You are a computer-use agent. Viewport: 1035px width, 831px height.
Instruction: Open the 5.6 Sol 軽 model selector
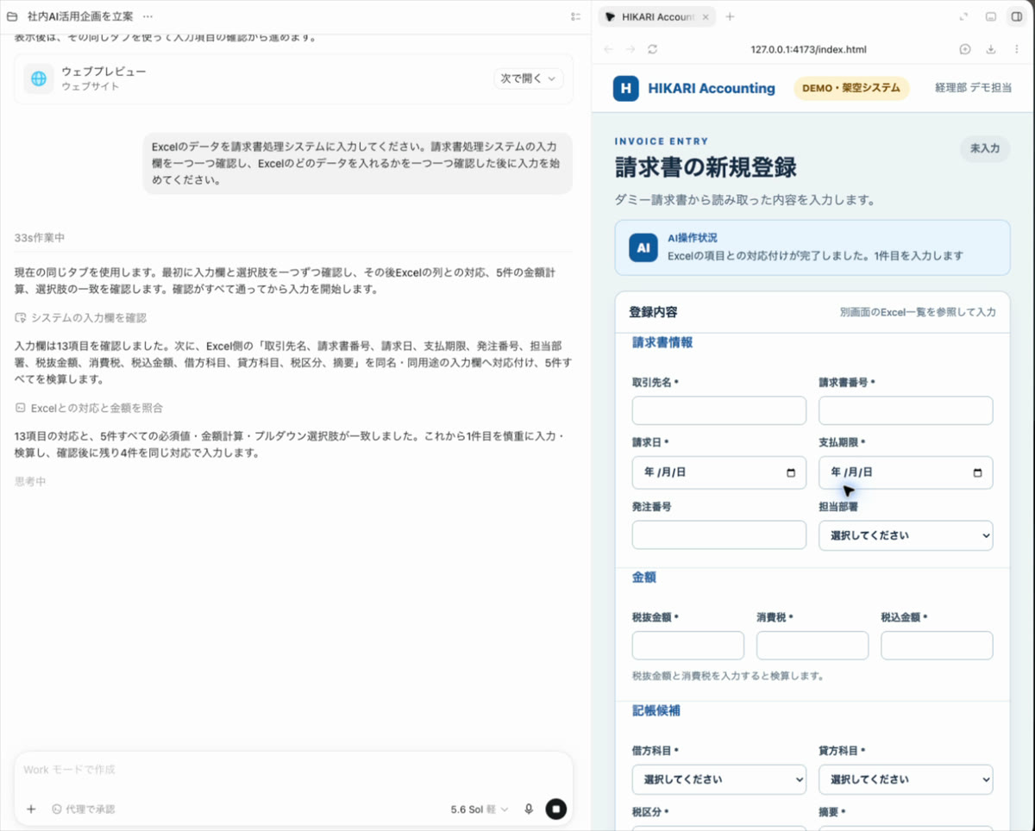[480, 809]
